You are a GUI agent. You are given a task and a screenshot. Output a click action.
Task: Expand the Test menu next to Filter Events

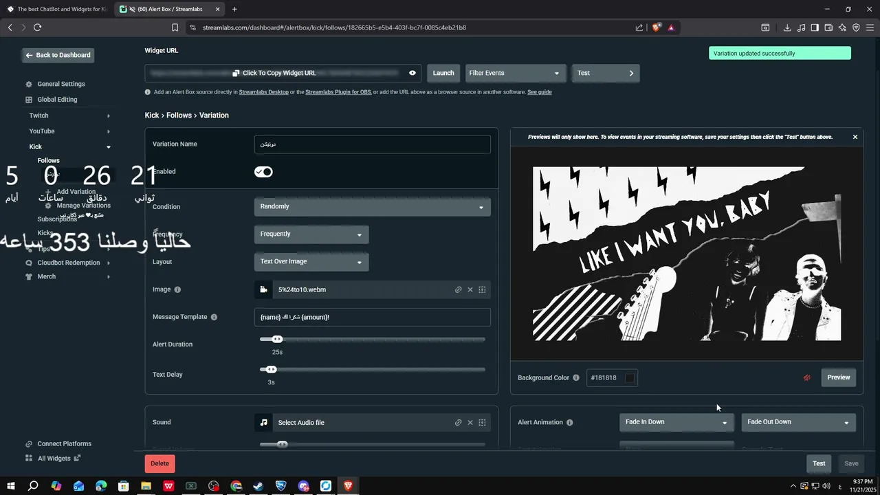coord(606,73)
